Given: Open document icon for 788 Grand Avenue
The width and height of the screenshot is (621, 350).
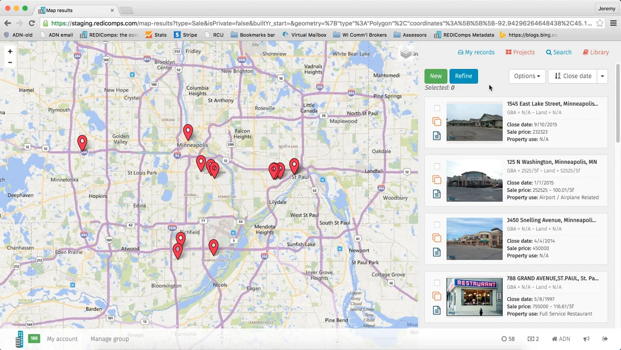Looking at the screenshot, I should coord(437,310).
